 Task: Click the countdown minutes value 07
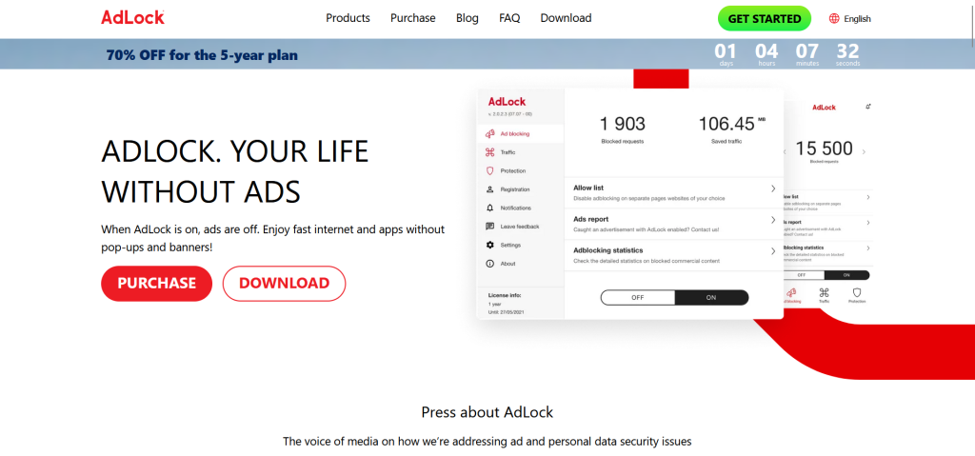(x=807, y=51)
